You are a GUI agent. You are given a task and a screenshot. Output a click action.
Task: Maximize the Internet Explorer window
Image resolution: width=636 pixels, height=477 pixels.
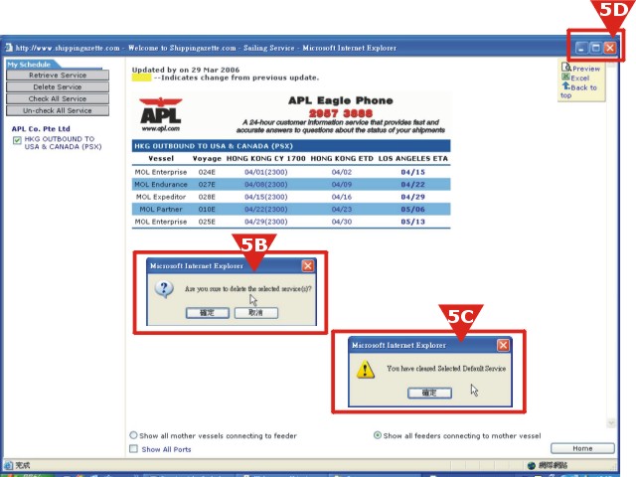click(595, 48)
